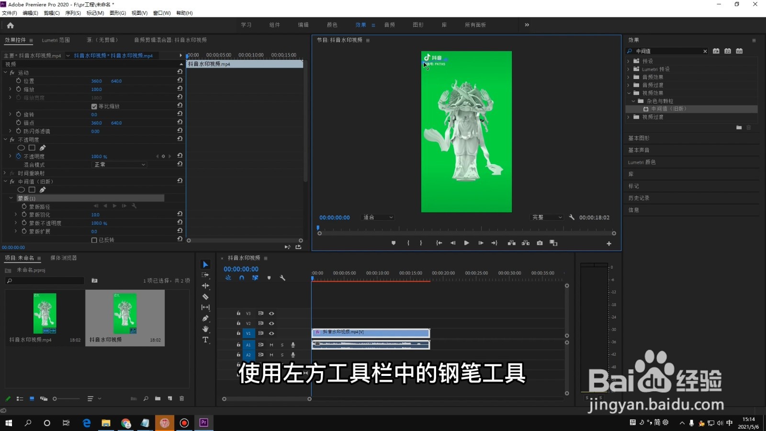Toggle 等比缩放 checkbox

pyautogui.click(x=94, y=106)
